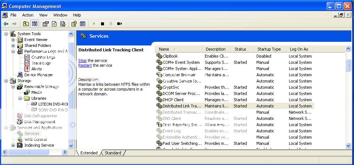Screen dimensions: 354x165
Task: Click the tree pane horizontal scroll-right arrow
Action: coord(65,152)
